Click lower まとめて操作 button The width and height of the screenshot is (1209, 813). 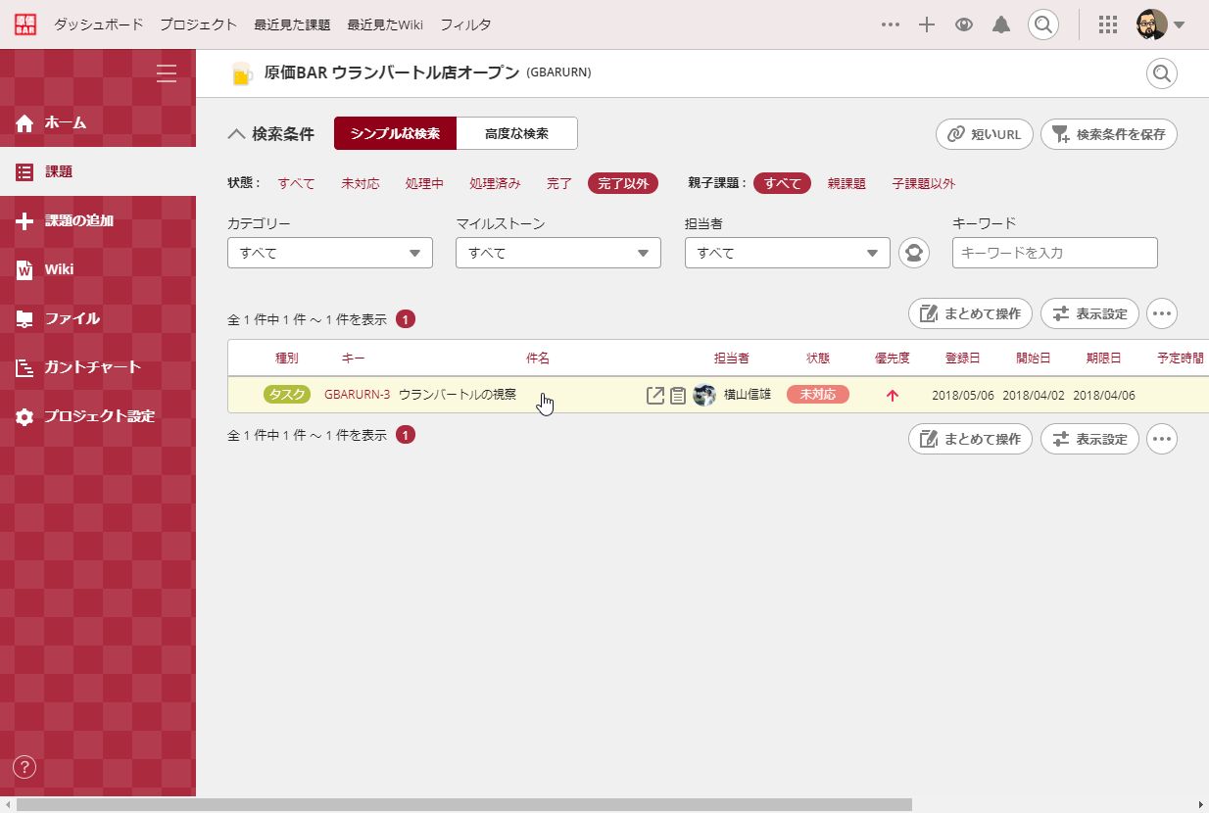pos(970,439)
